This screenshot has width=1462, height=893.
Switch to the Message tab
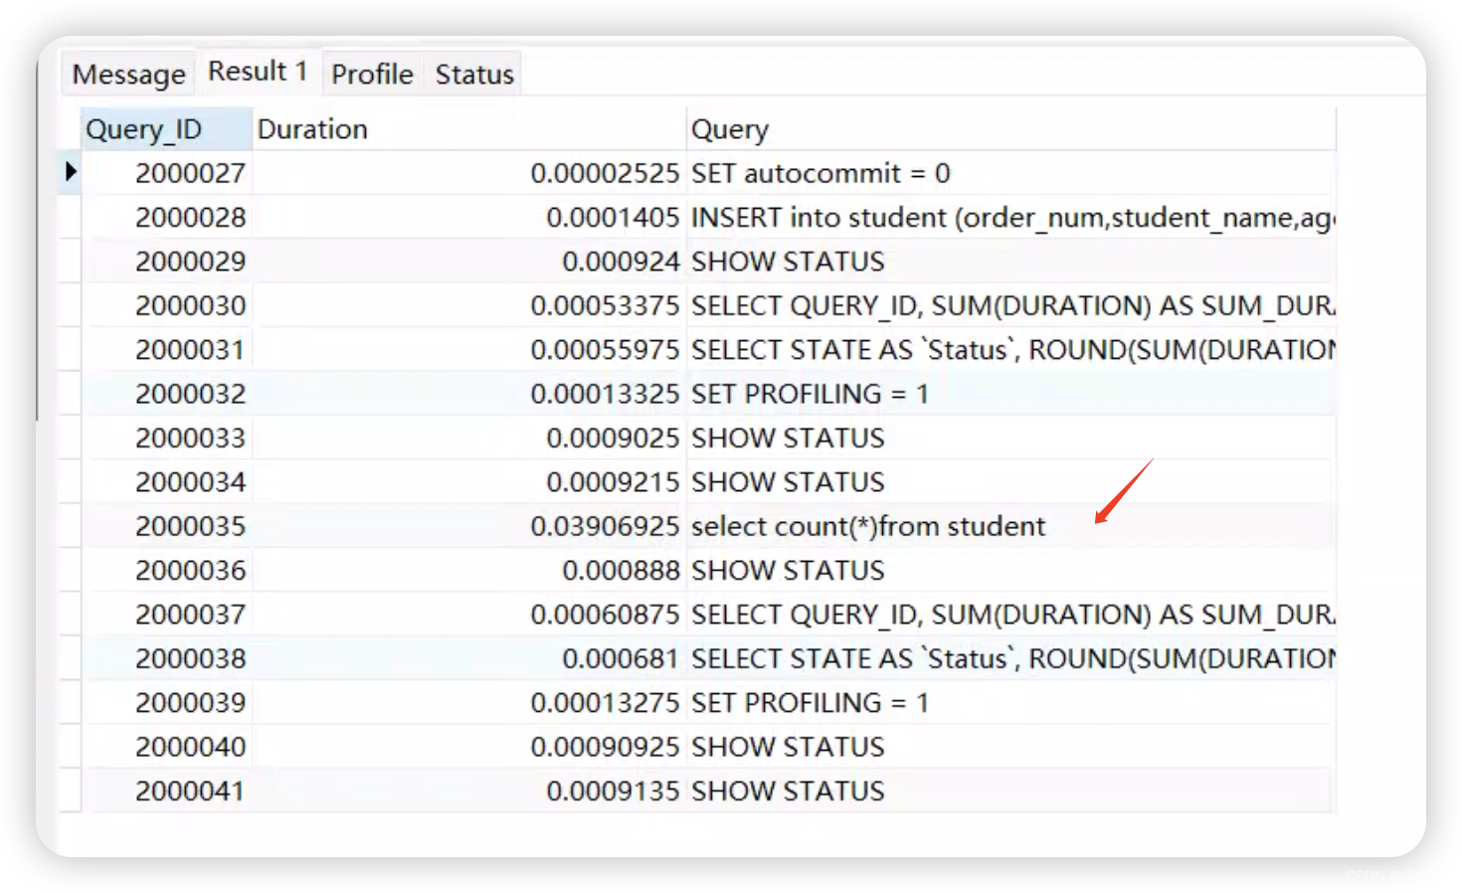(x=129, y=74)
